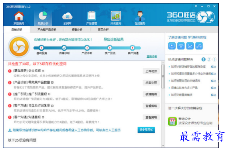Click the 重新诊断 link
This screenshot has width=228, height=149.
tap(152, 57)
